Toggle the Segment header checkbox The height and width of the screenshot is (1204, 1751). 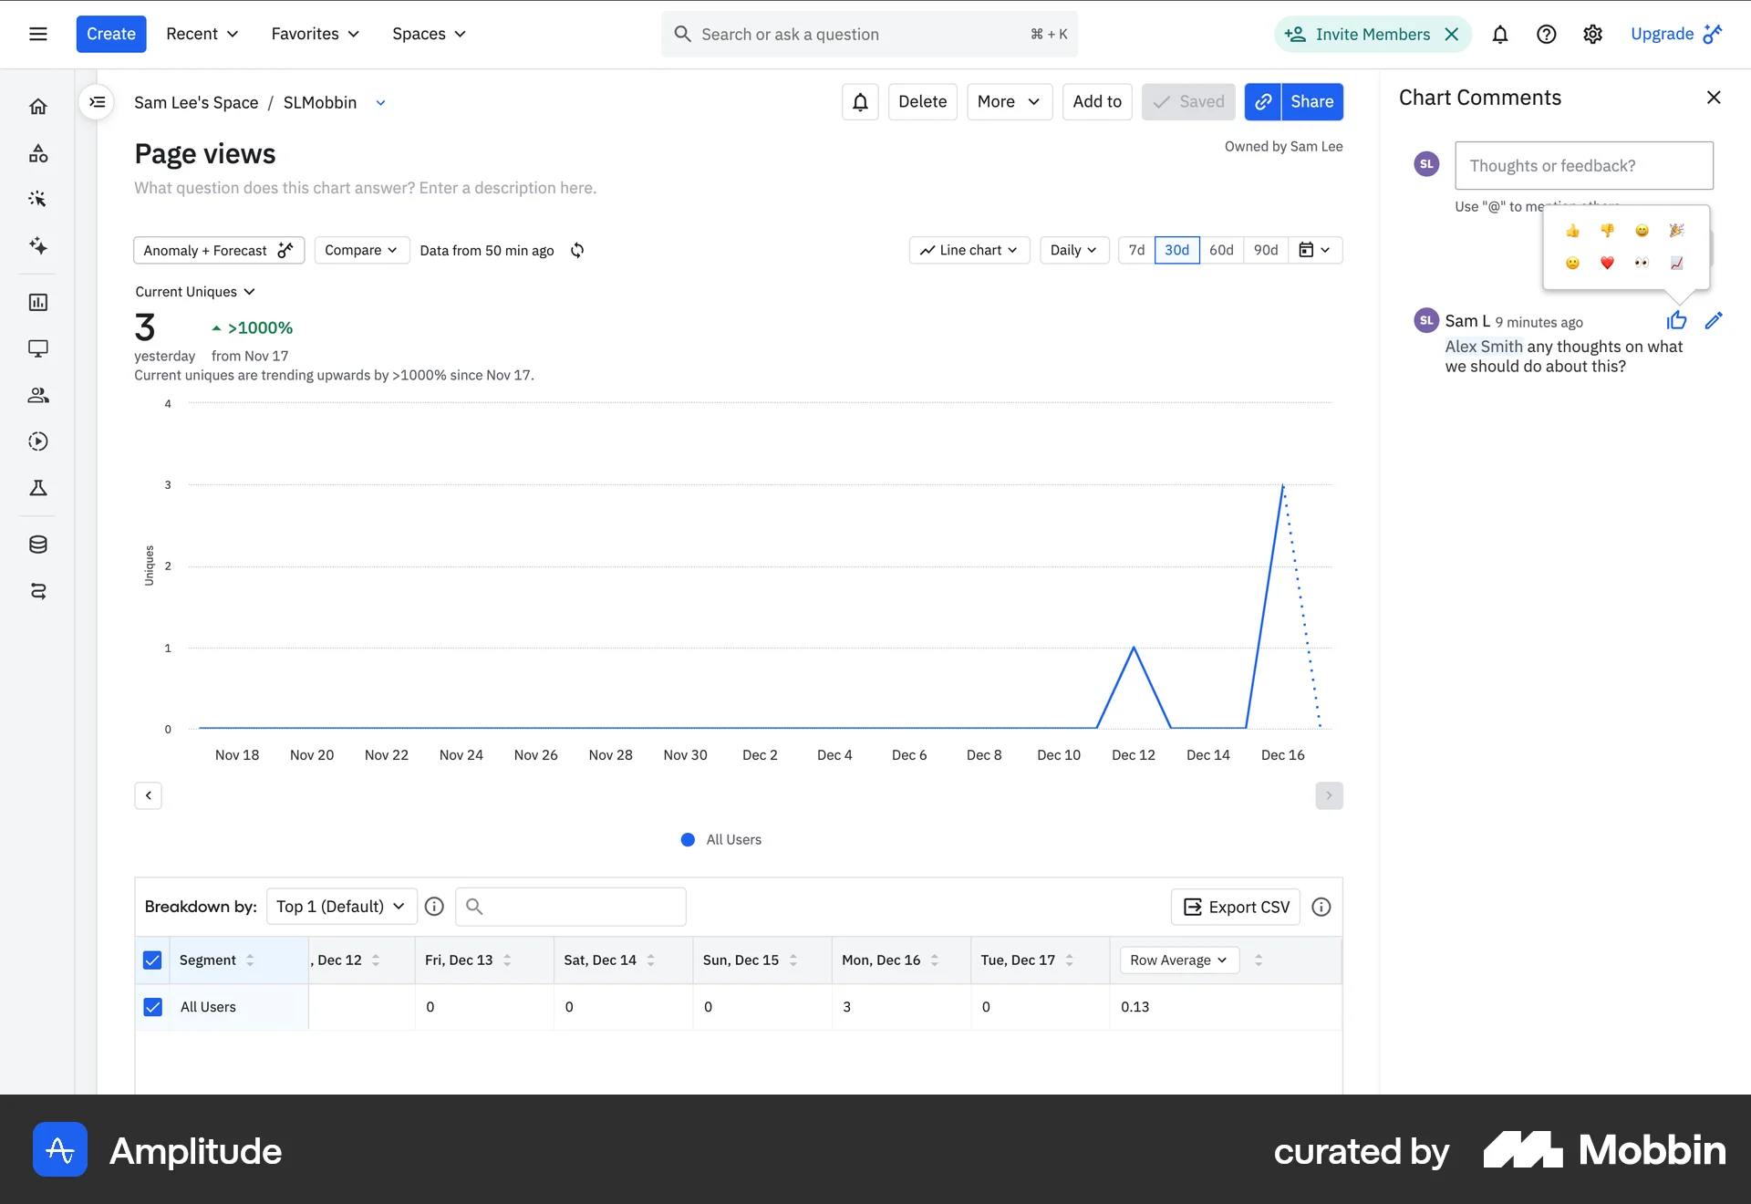pos(152,960)
